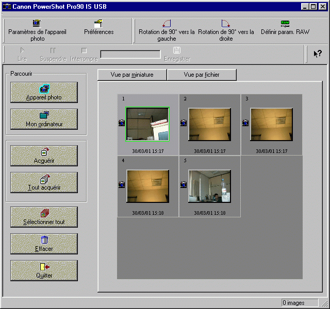Viewport: 330px width, 309px height.
Task: Activate the context help pointer icon
Action: click(318, 54)
